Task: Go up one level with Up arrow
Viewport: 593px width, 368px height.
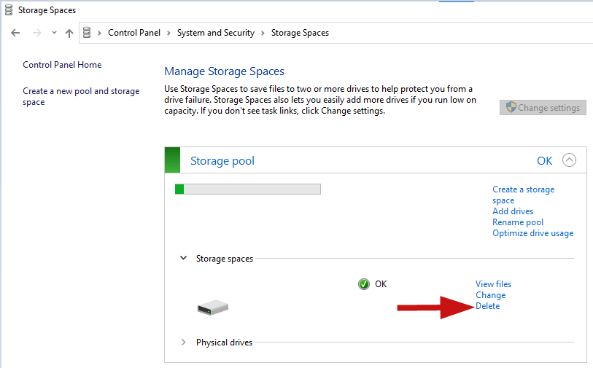Action: coord(69,33)
